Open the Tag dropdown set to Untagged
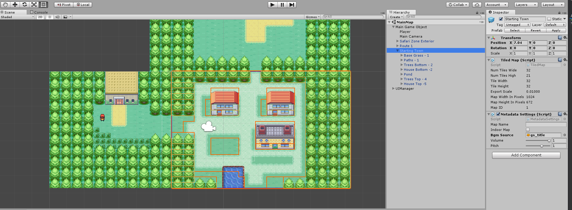The image size is (572, 210). coord(517,25)
